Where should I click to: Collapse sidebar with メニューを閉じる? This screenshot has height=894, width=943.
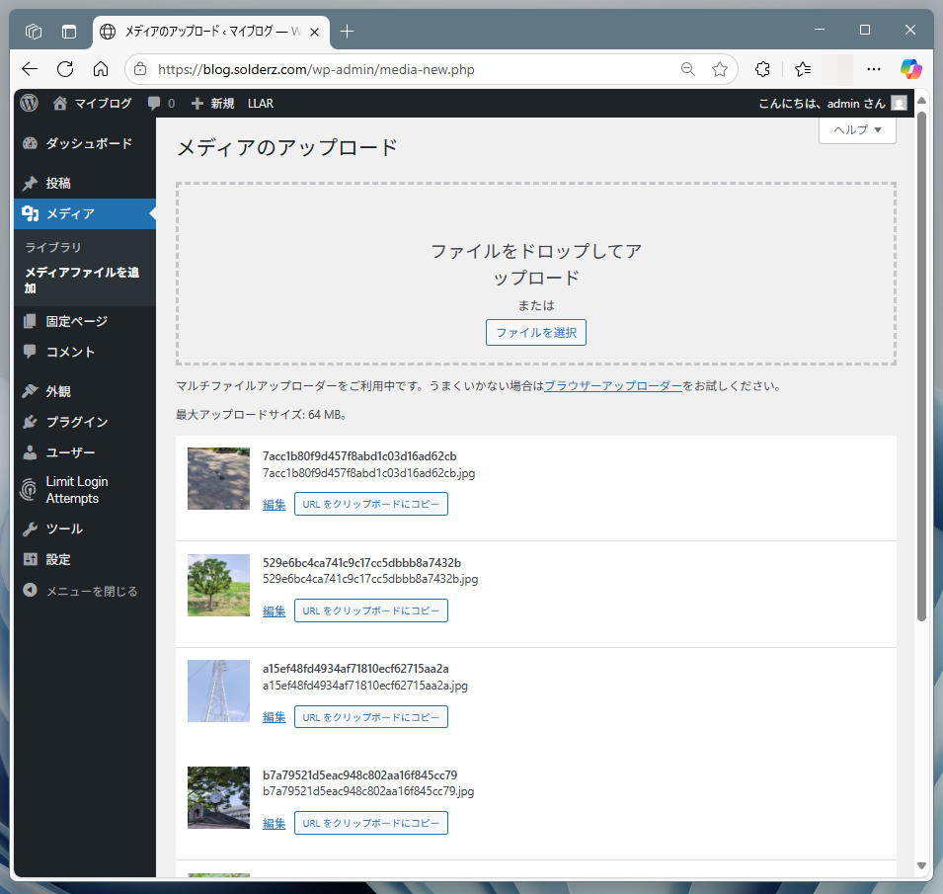pyautogui.click(x=91, y=591)
